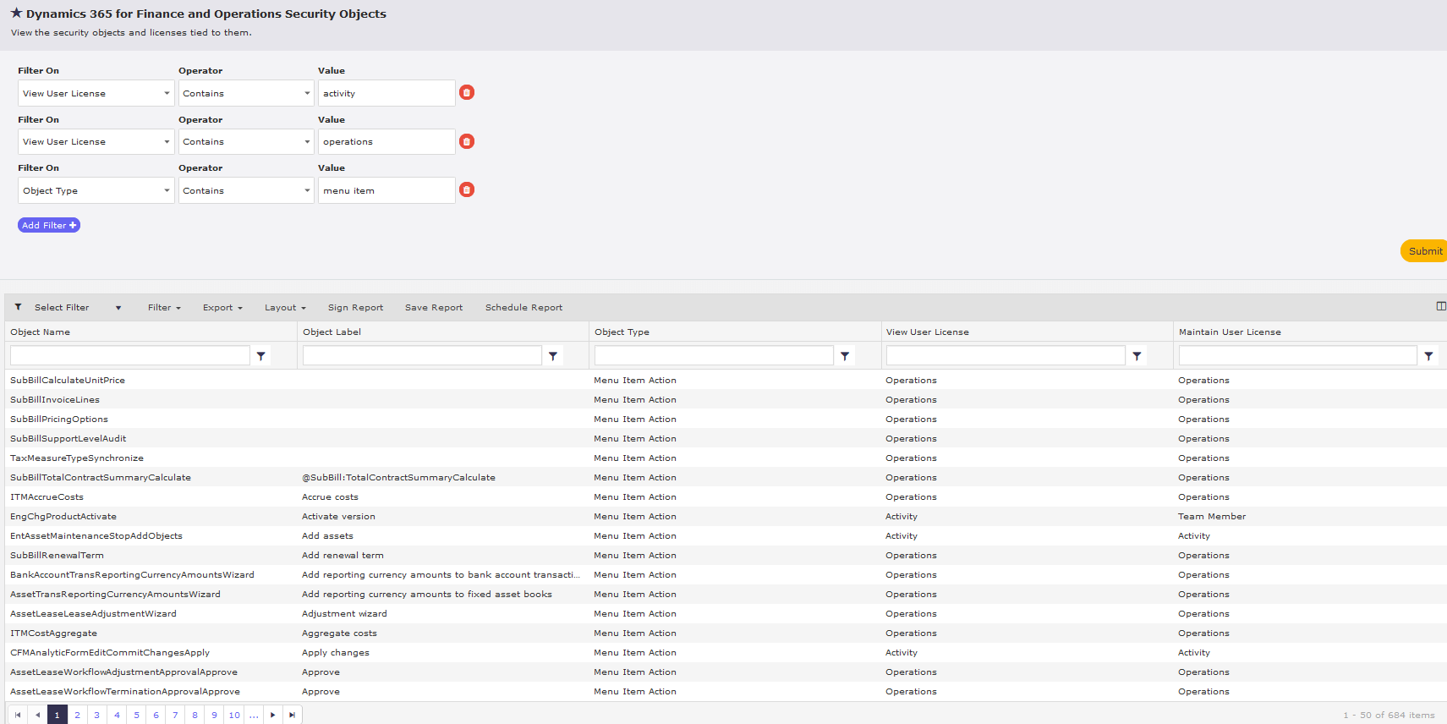Go to page 2
The width and height of the screenshot is (1447, 724).
[77, 715]
